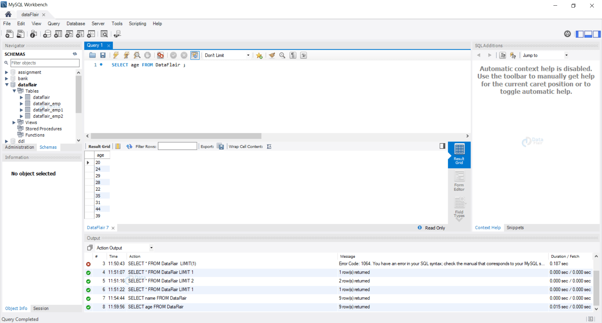Create a new function icon

91,34
